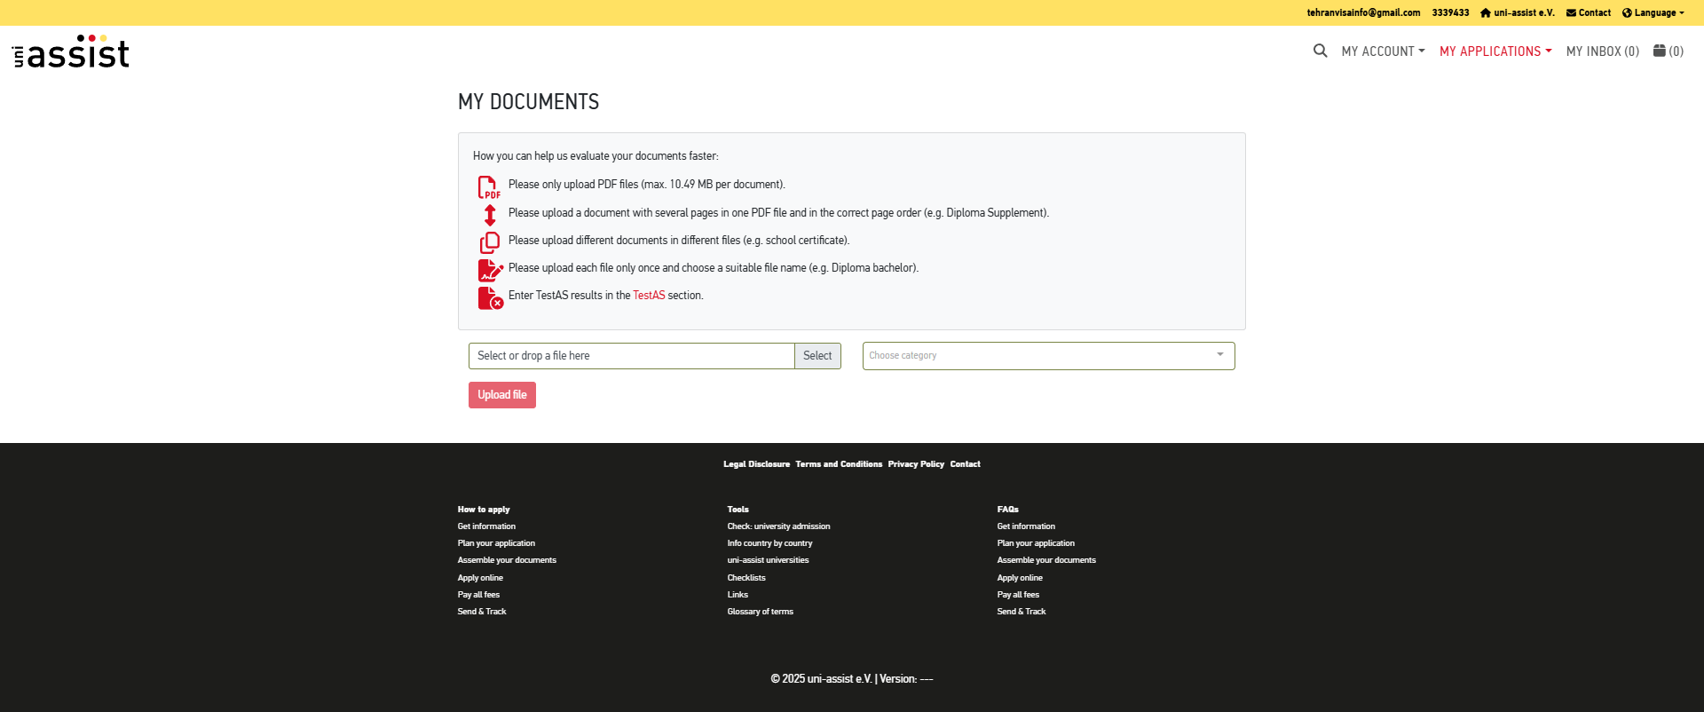Click the Select file button
The image size is (1704, 712).
(817, 356)
